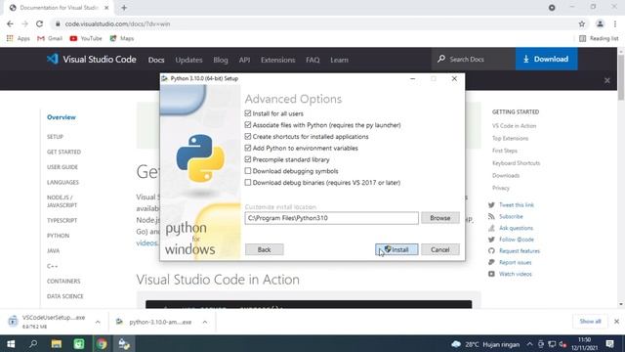Expand the USER GUIDE docs section
625x352 pixels.
point(62,167)
